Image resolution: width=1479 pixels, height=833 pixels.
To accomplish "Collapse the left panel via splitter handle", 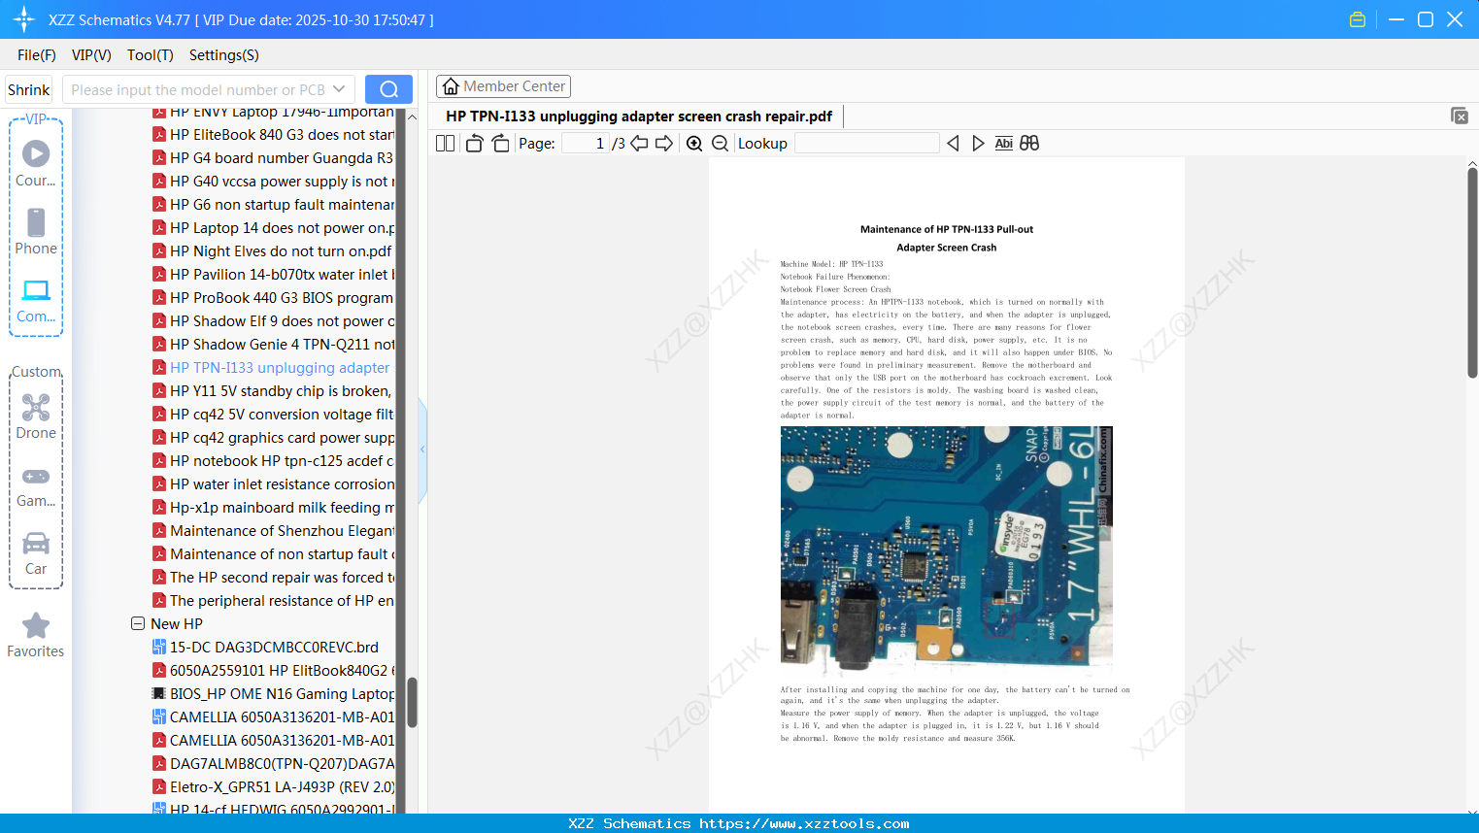I will click(x=422, y=450).
